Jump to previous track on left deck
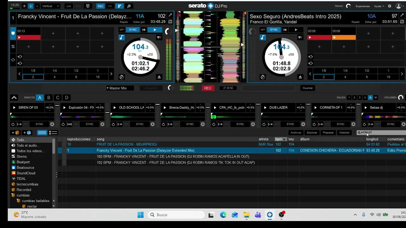The image size is (406, 228). point(144,30)
